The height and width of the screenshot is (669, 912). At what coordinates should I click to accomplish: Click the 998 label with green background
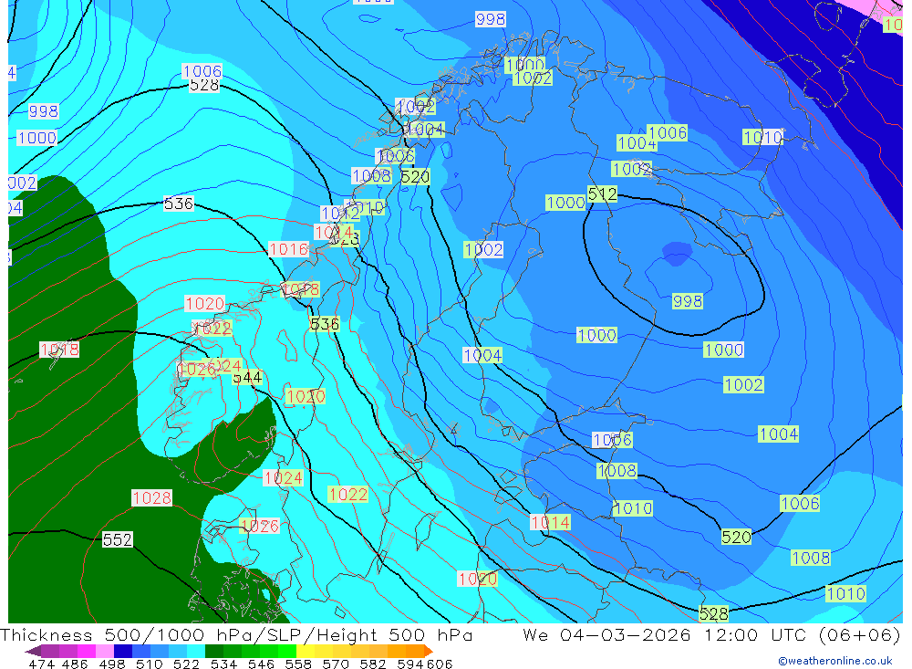(x=688, y=301)
